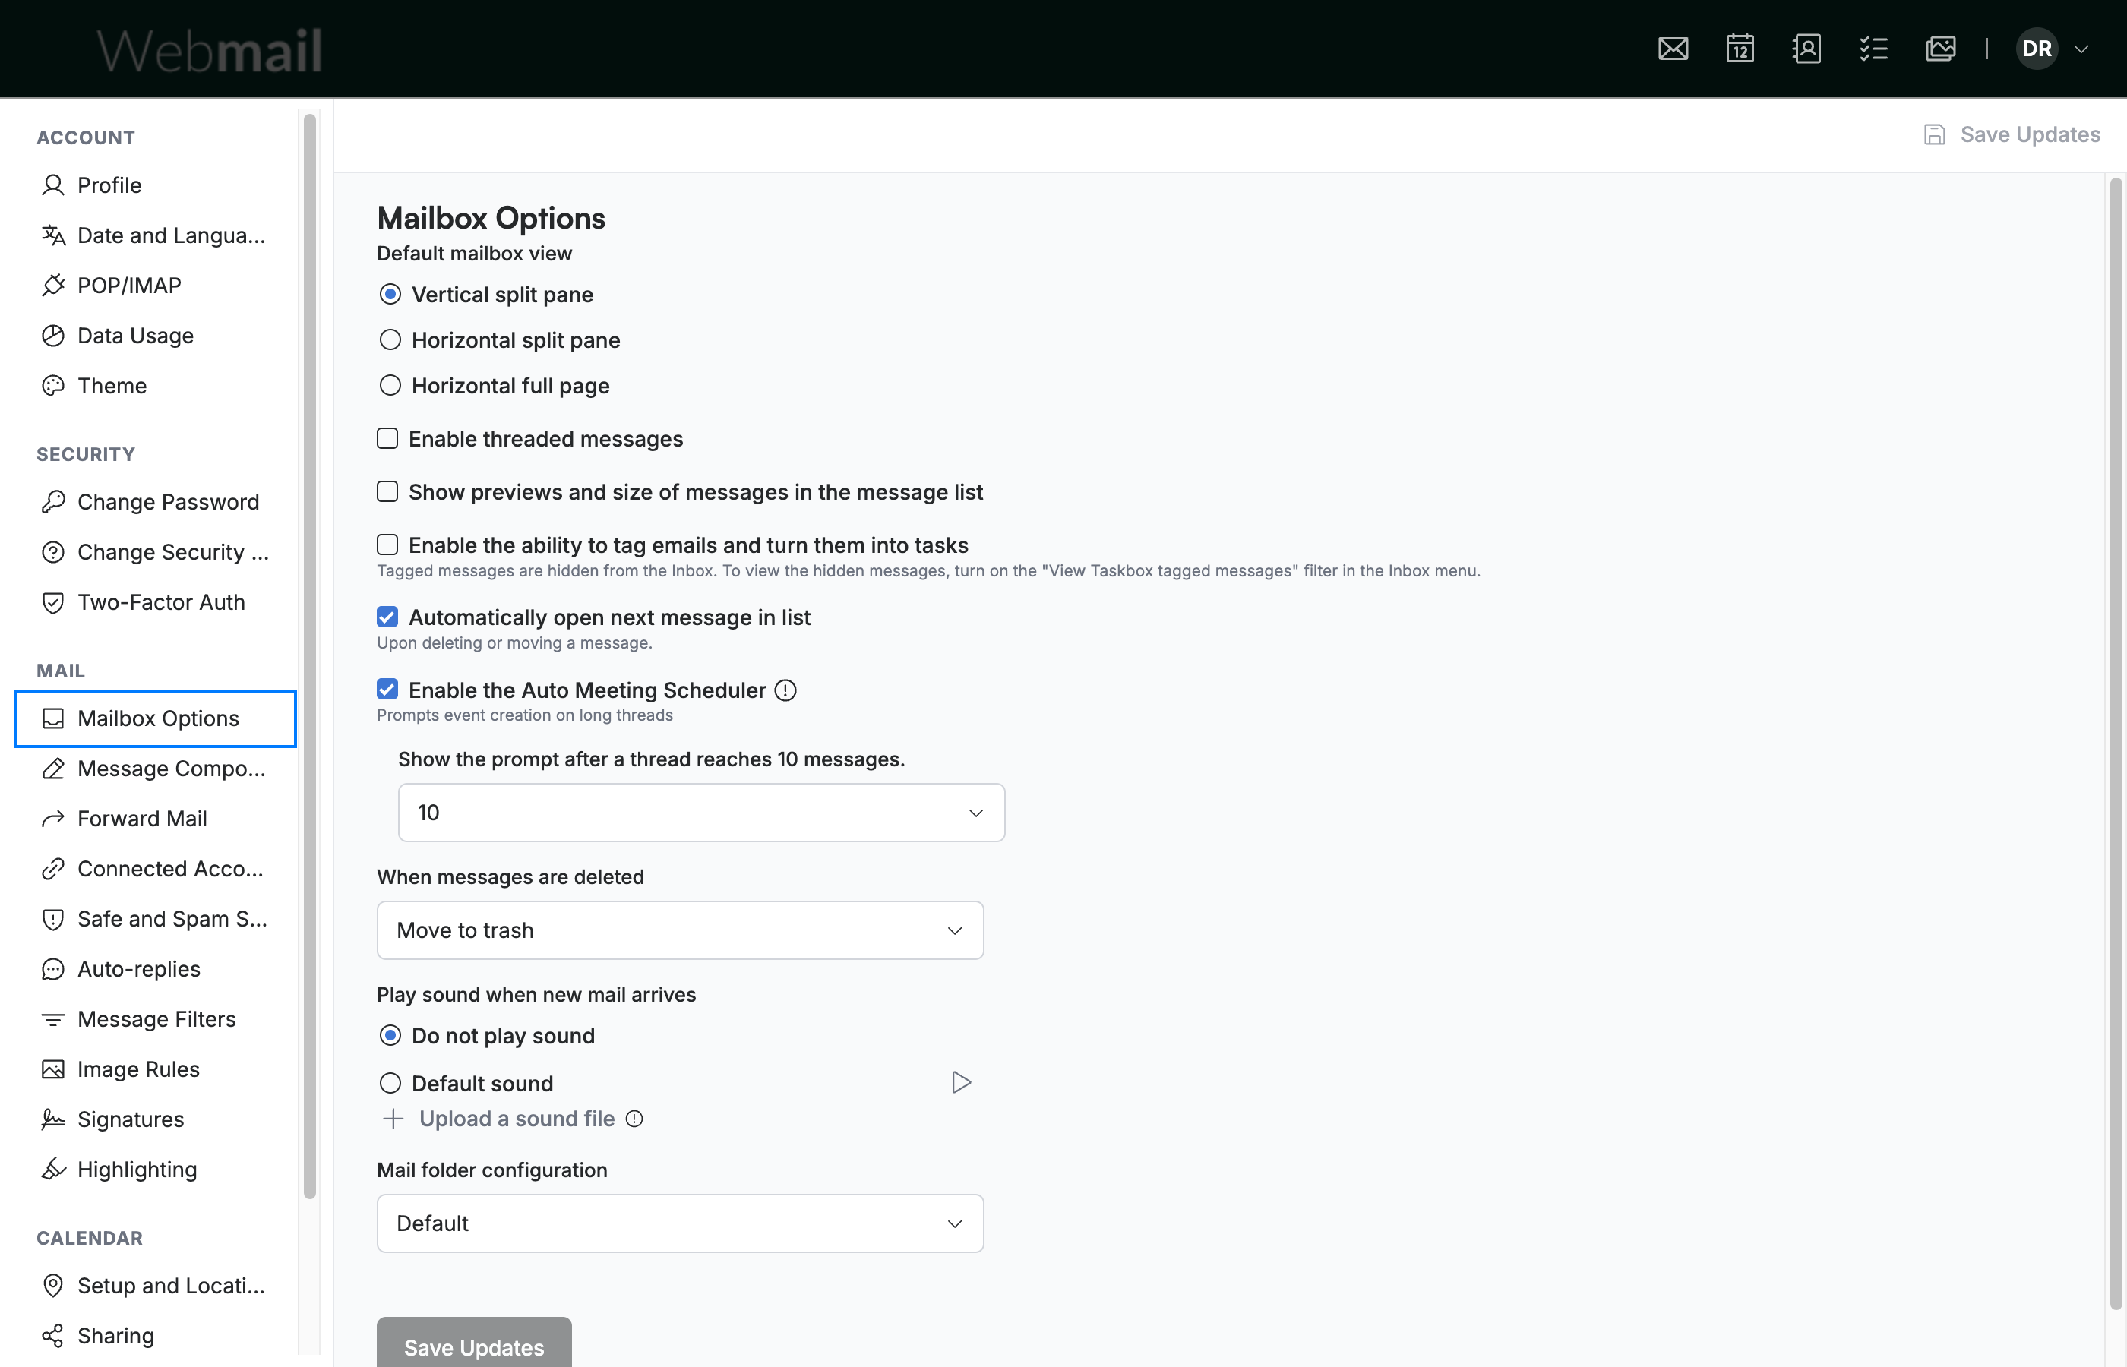Open the Mail folder configuration Default dropdown
This screenshot has height=1367, width=2127.
(x=680, y=1223)
